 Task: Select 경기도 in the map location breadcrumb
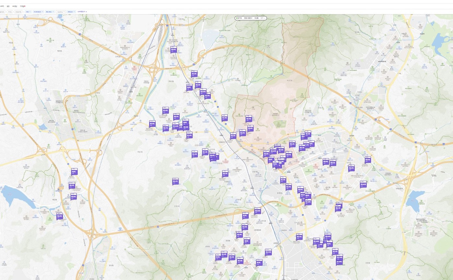pyautogui.click(x=240, y=18)
